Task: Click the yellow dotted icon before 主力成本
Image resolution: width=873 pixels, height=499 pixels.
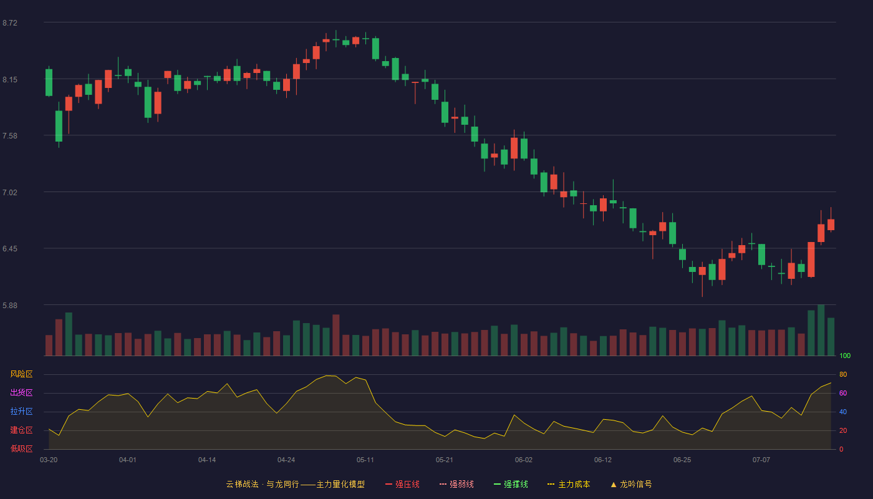Action: (x=551, y=484)
